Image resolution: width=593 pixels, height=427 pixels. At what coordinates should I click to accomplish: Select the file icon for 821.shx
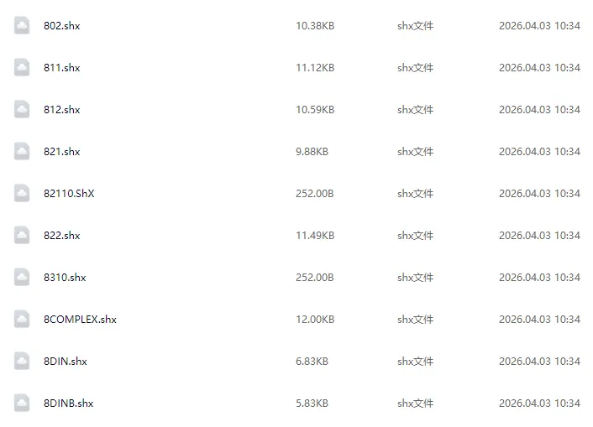[x=22, y=151]
